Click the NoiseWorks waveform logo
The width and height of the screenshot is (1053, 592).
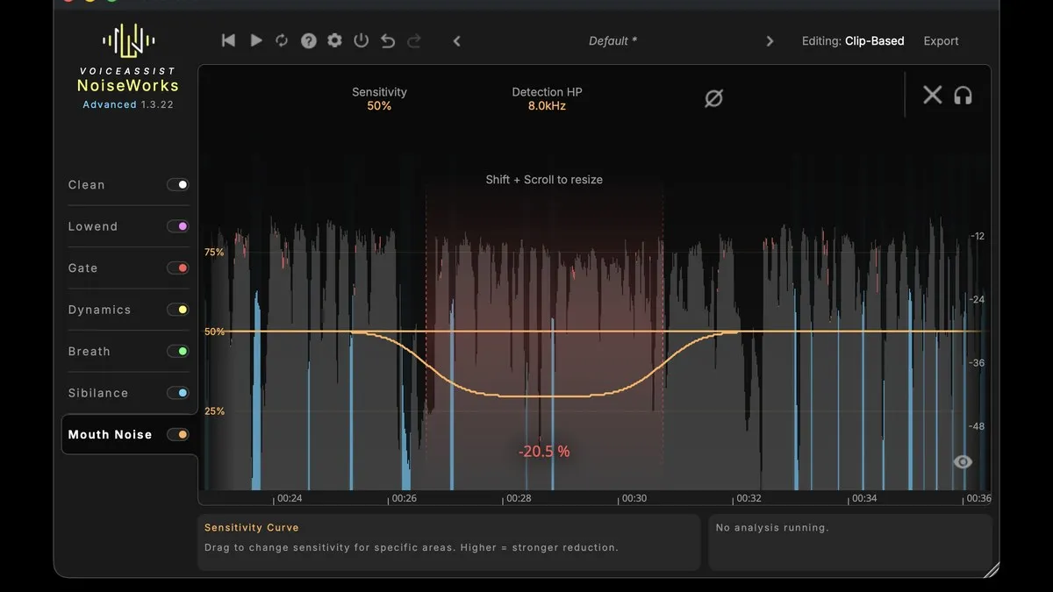128,39
